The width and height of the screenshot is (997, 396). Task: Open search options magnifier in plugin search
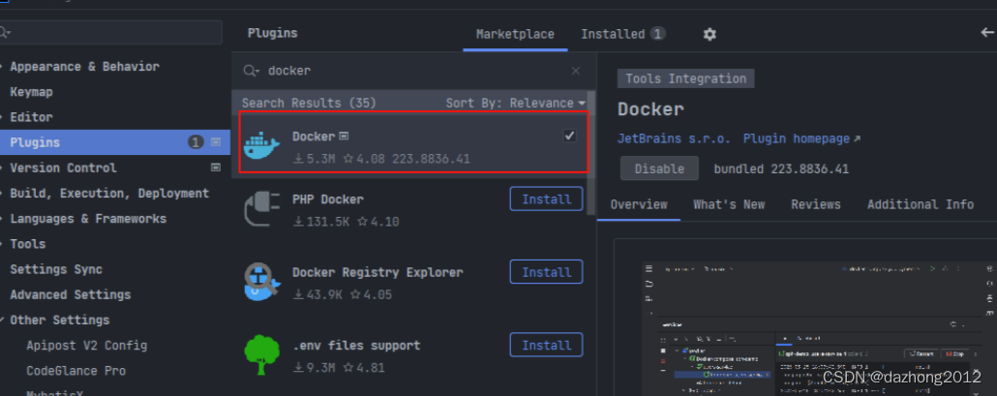point(252,71)
